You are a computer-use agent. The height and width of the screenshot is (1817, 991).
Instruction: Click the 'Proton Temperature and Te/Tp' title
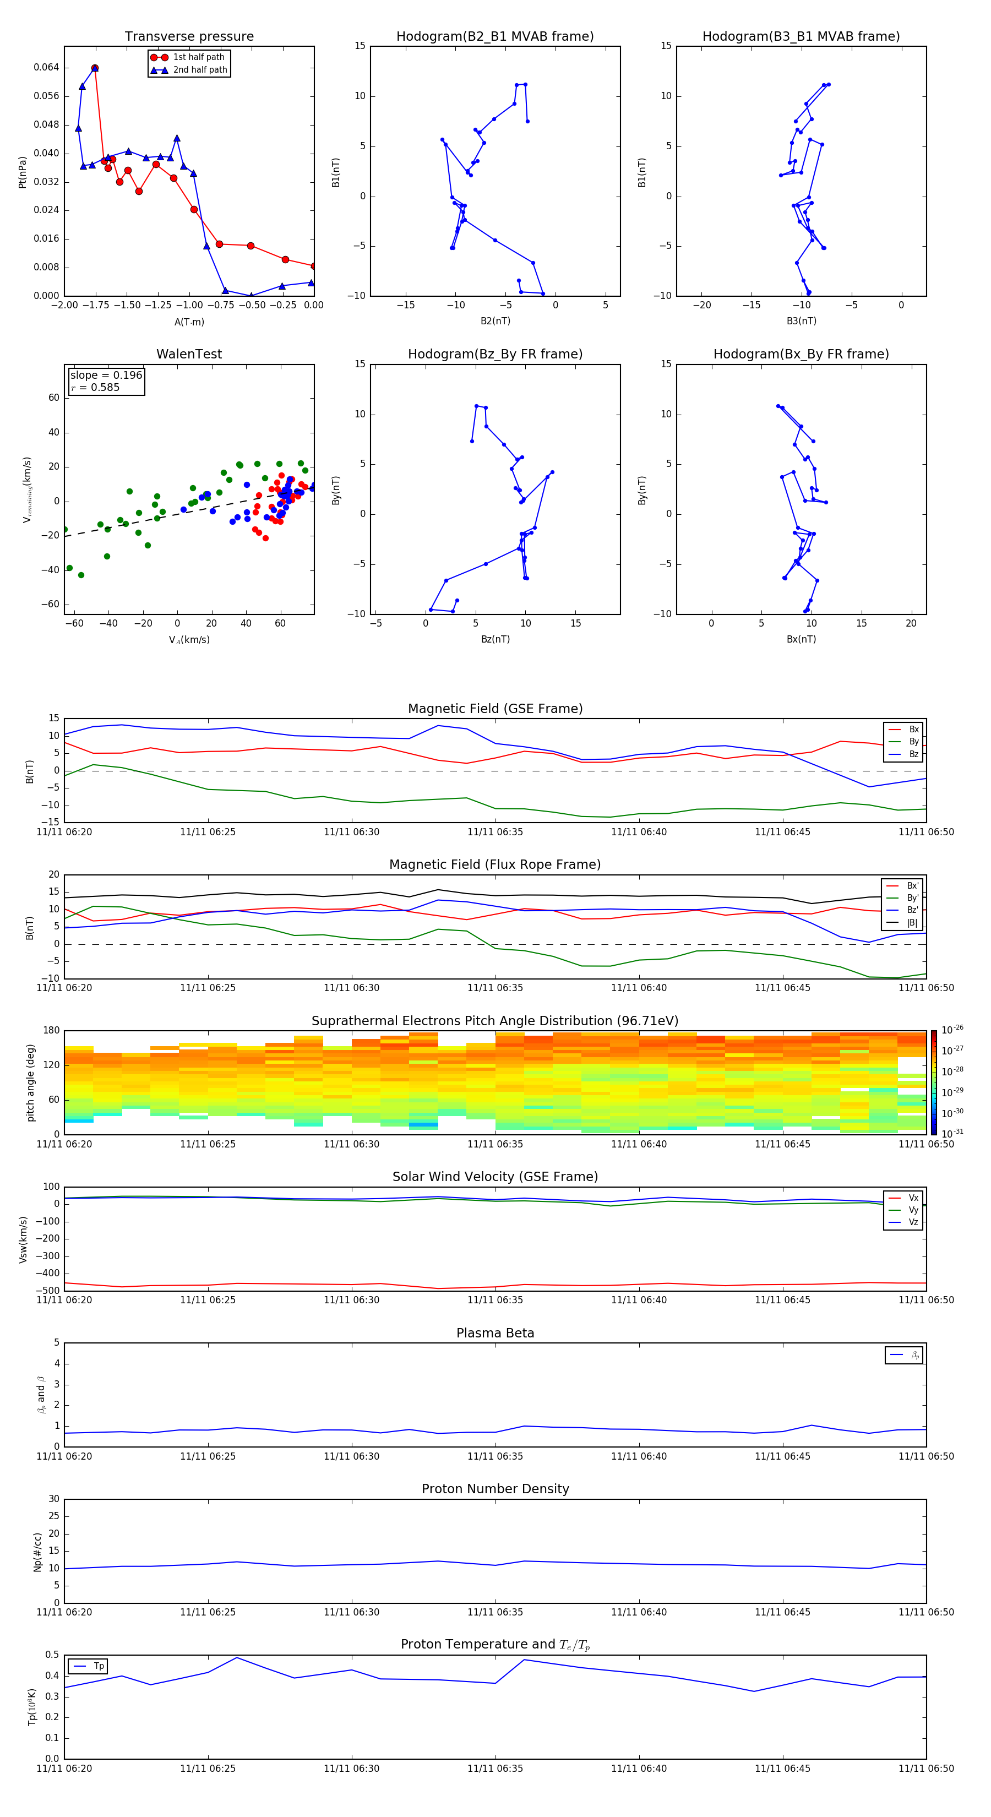click(495, 1645)
